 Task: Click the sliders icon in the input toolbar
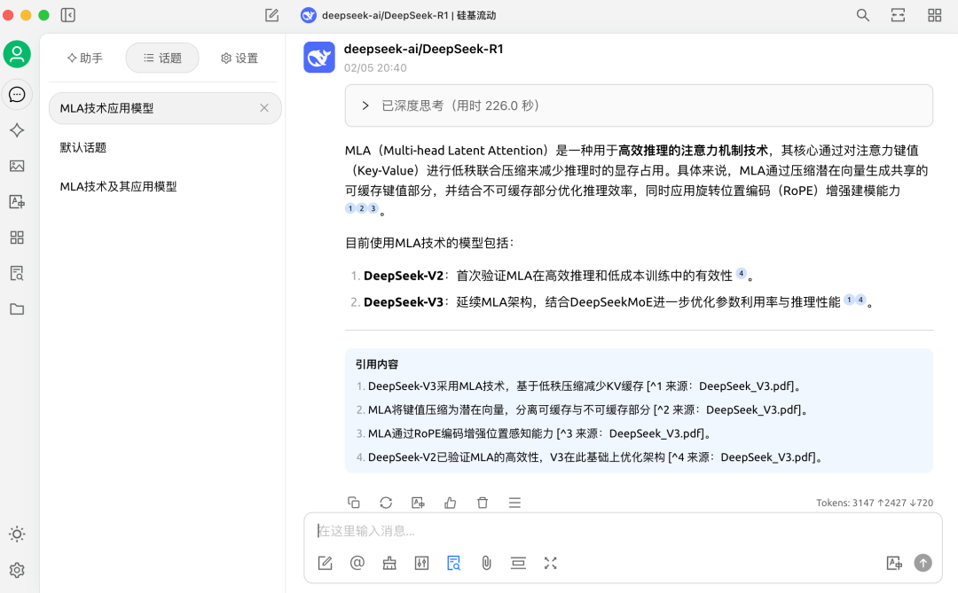click(421, 563)
